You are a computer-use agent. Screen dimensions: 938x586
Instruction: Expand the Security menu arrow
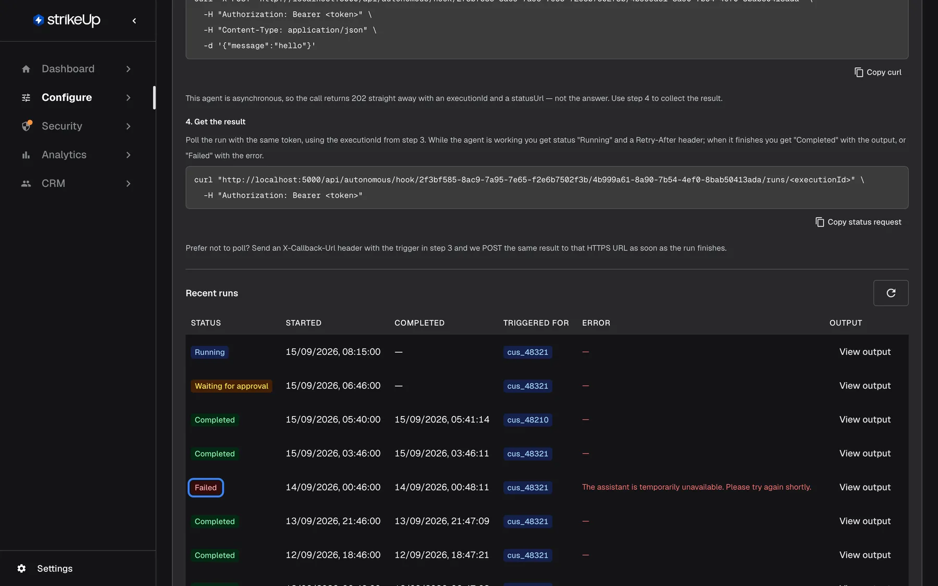pos(128,126)
